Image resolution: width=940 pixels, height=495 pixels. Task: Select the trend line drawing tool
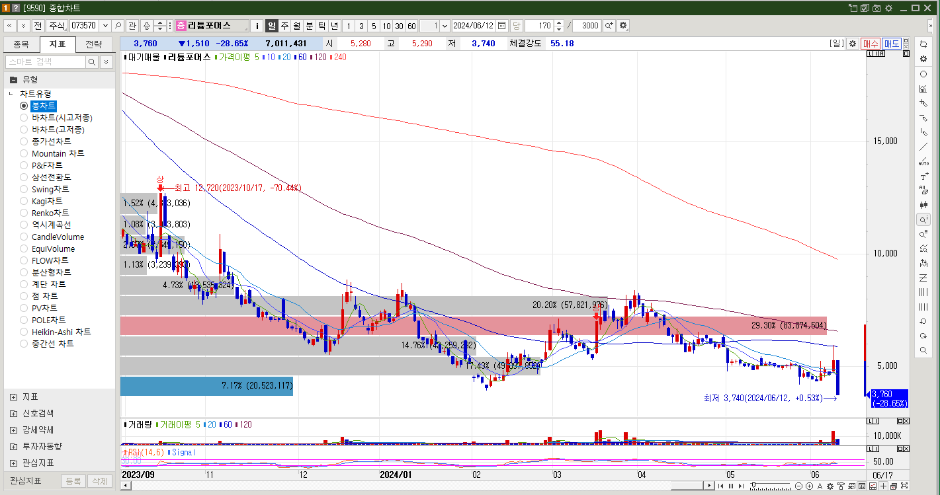click(923, 147)
